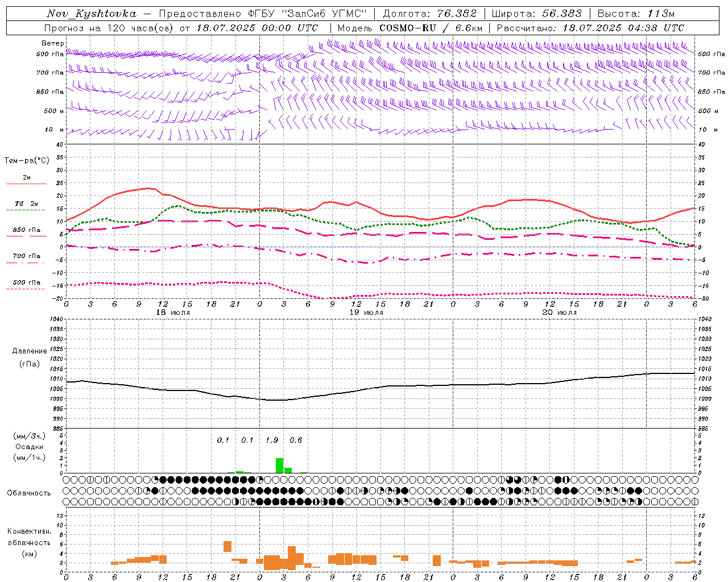Click the 20 июля date label
Screen dimensions: 728x582
tap(560, 313)
